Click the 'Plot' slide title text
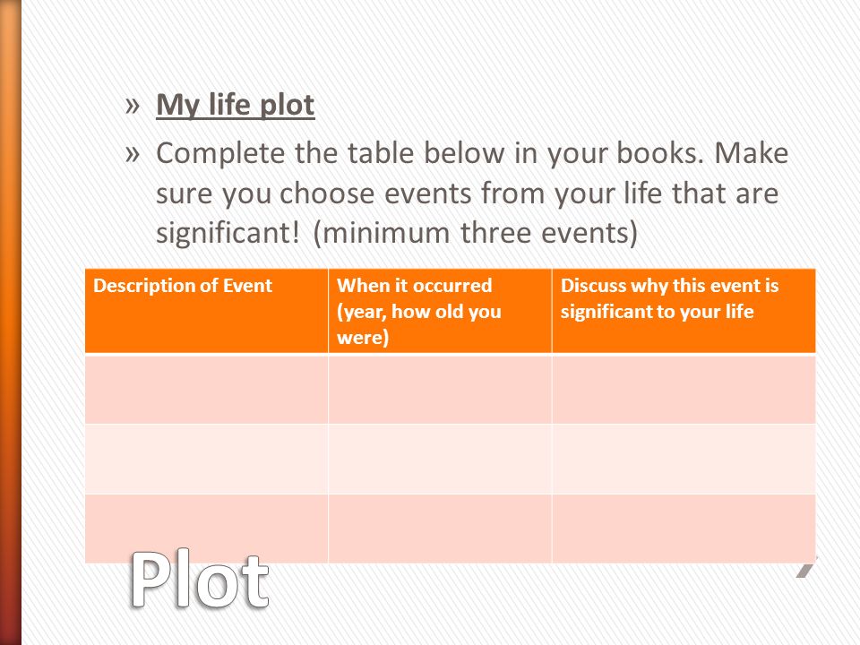 coord(200,580)
